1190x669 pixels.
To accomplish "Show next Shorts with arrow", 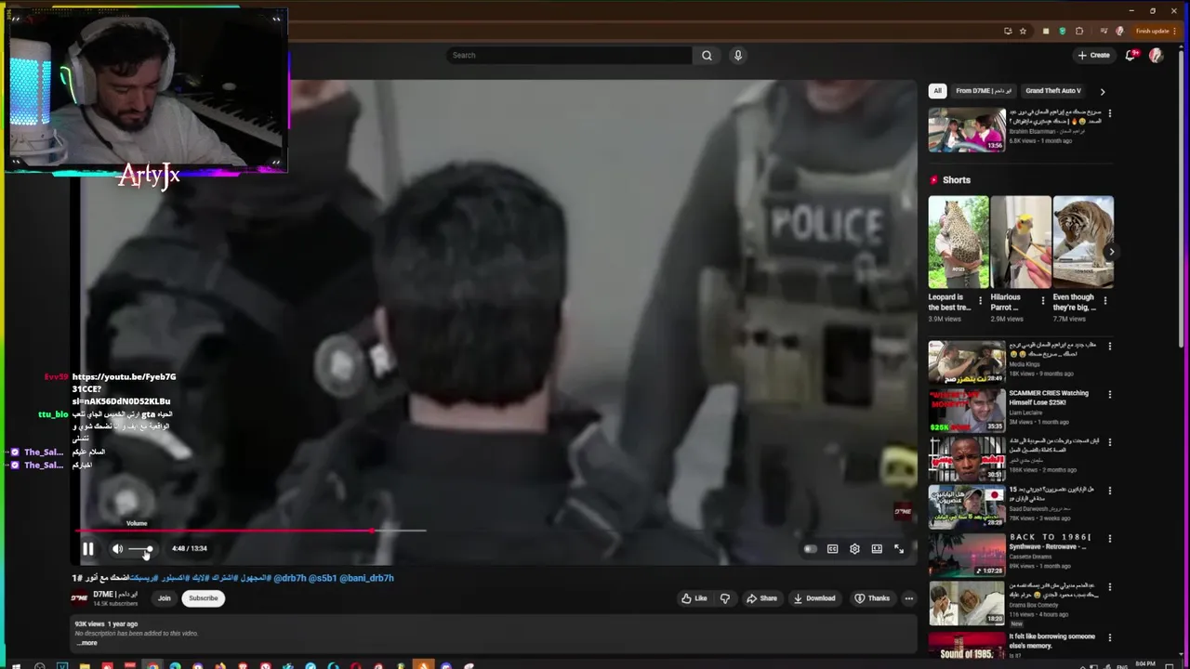I will [1111, 252].
